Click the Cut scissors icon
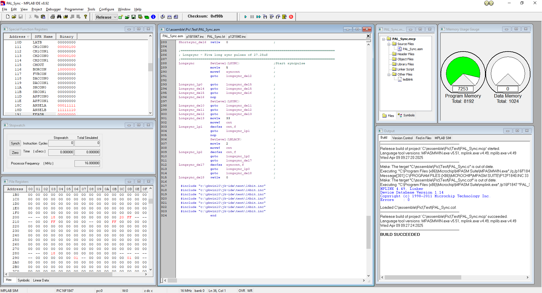The image size is (542, 293). (30, 17)
